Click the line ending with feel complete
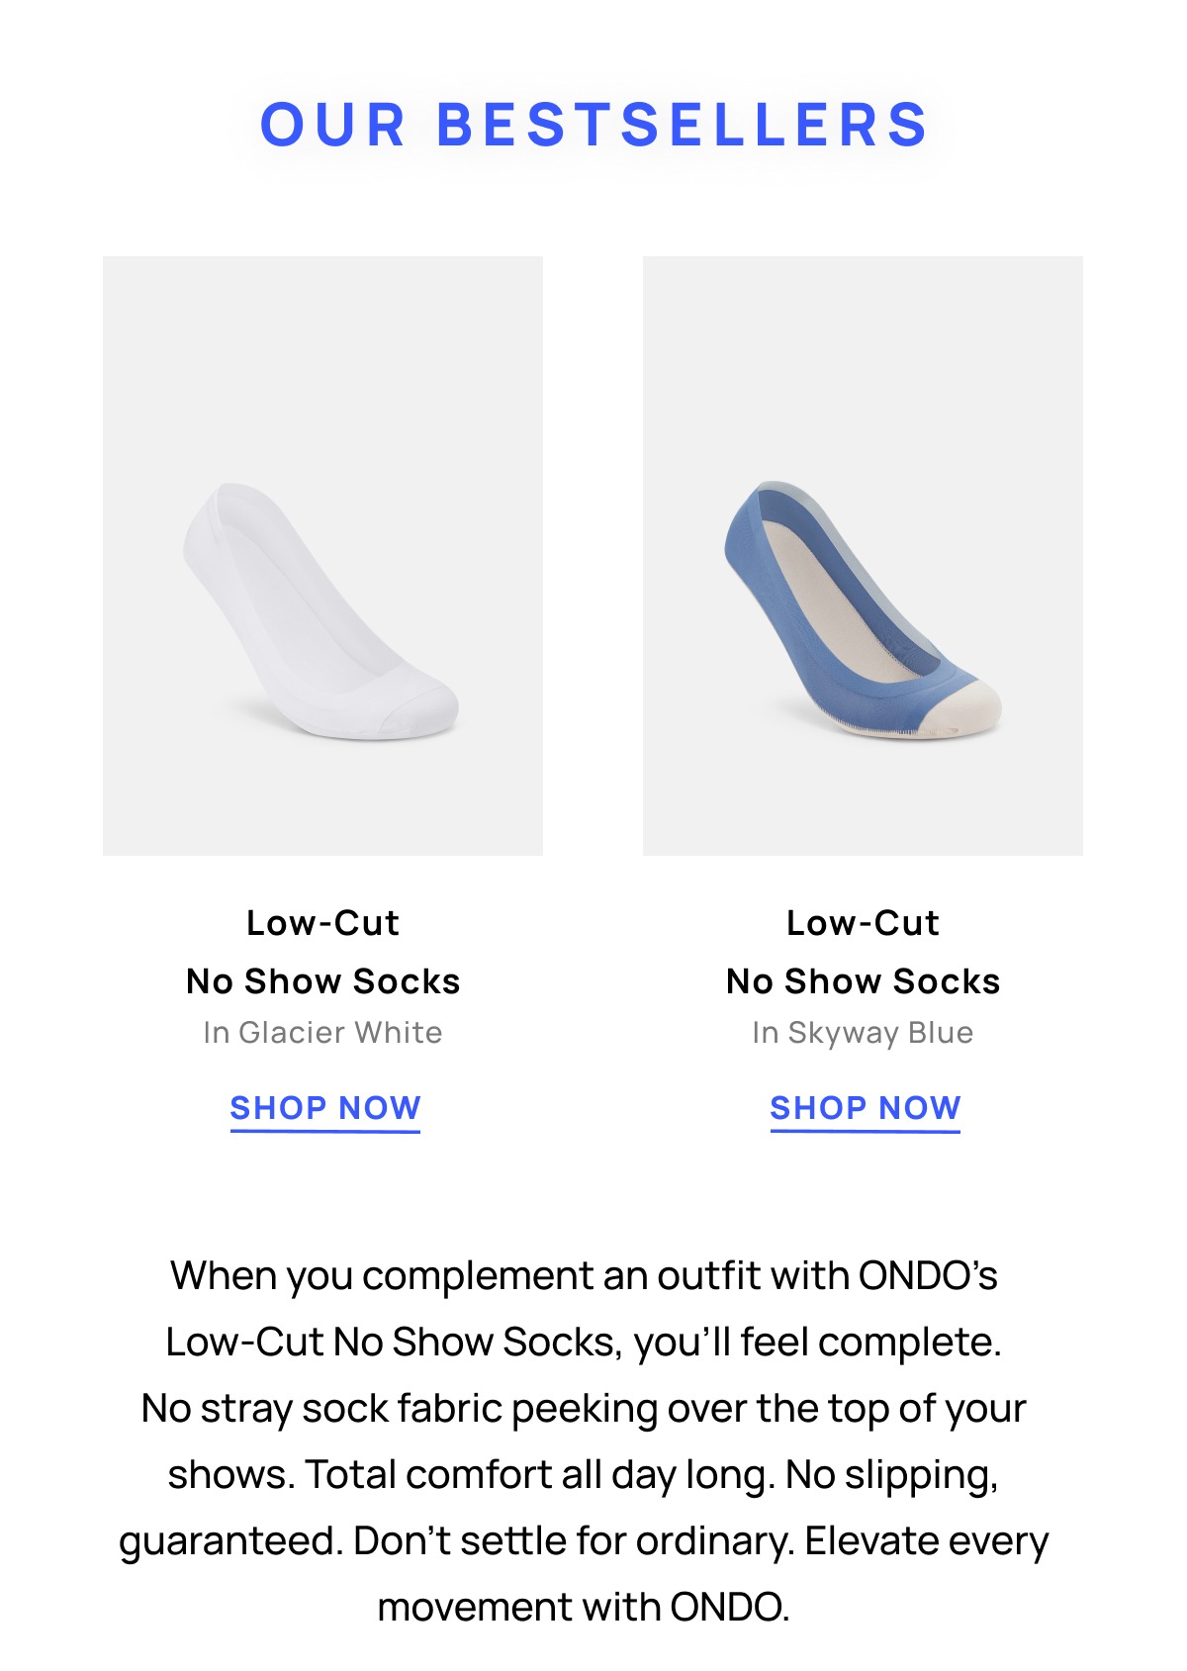The image size is (1187, 1671). [584, 1343]
